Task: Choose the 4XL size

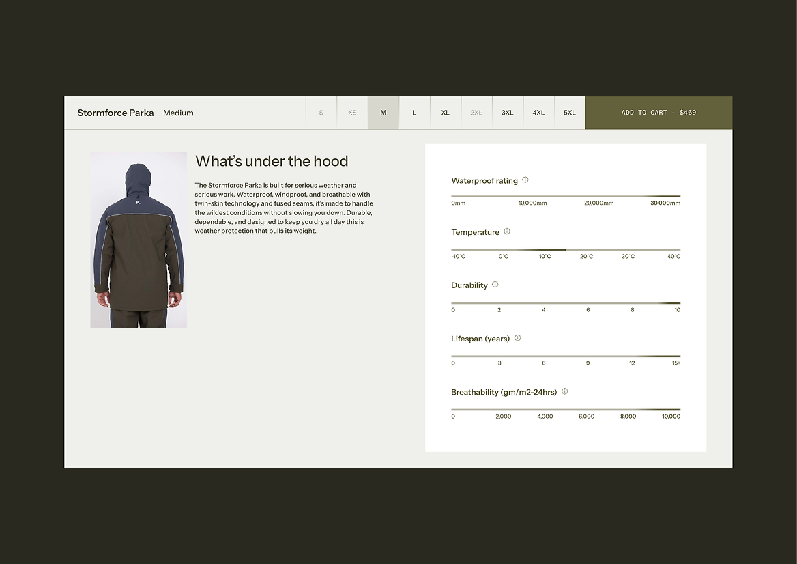Action: click(539, 113)
